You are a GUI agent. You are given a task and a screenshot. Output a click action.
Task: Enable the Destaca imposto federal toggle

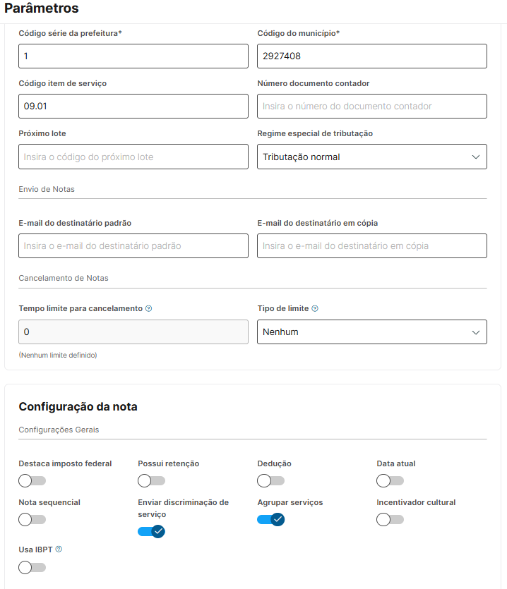(32, 481)
